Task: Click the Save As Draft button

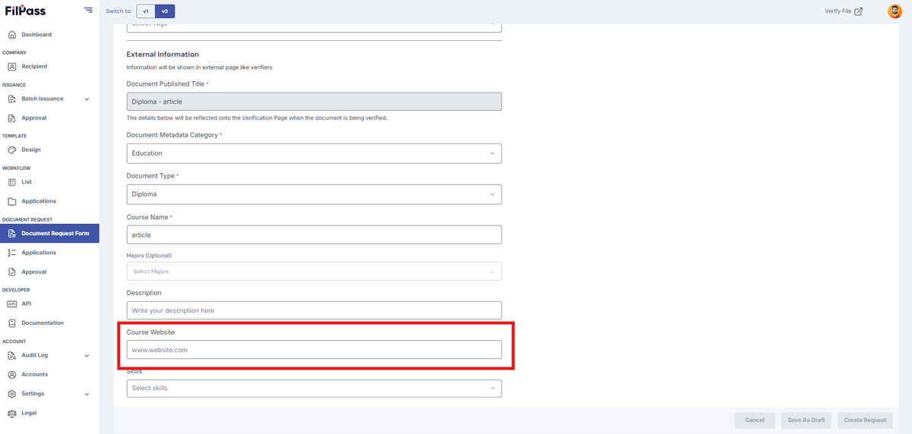Action: [x=806, y=420]
